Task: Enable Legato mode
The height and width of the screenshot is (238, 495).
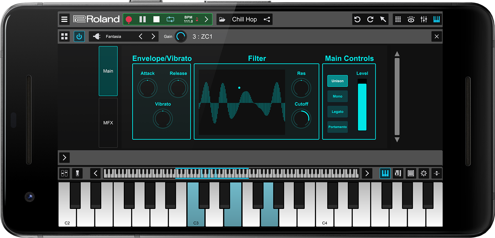Action: 338,111
